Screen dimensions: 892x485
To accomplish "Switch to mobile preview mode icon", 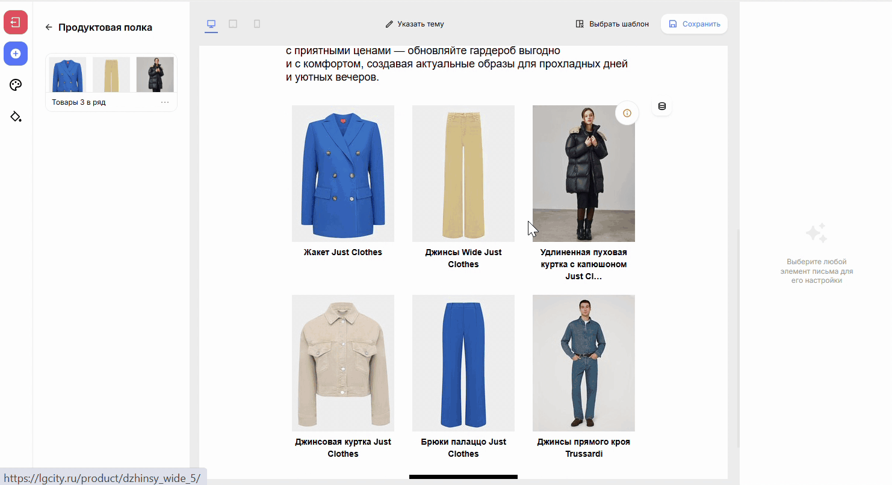I will pos(257,24).
